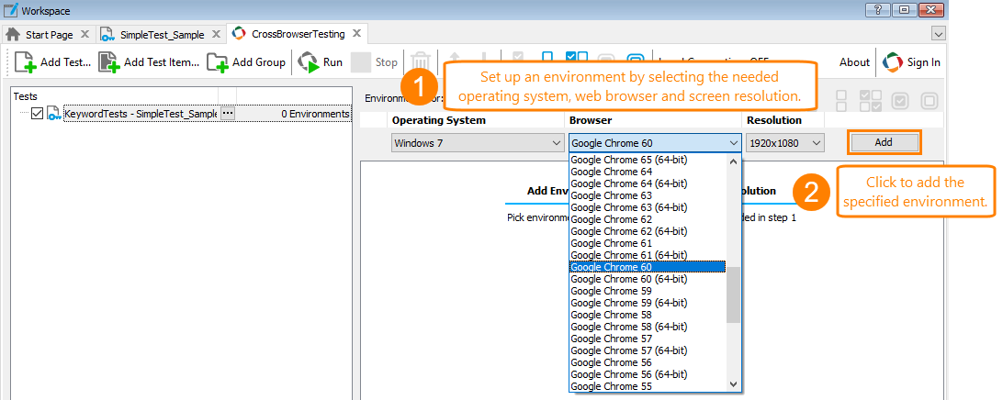Close the Start Page tab

[x=85, y=35]
